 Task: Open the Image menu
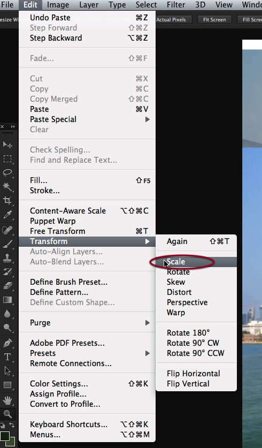(x=58, y=5)
